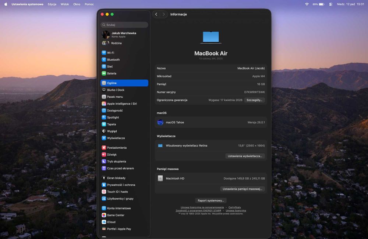Open Pasek menu settings
The width and height of the screenshot is (368, 239).
[x=124, y=97]
